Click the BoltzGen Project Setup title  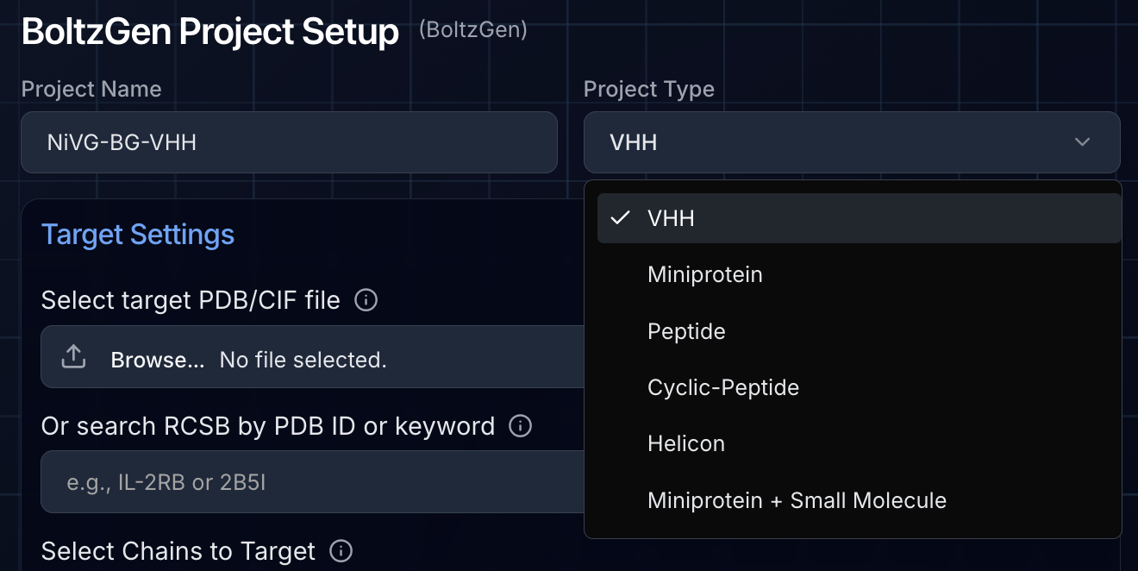[209, 31]
